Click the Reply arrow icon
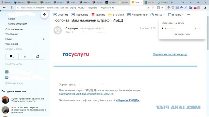 pos(55,15)
